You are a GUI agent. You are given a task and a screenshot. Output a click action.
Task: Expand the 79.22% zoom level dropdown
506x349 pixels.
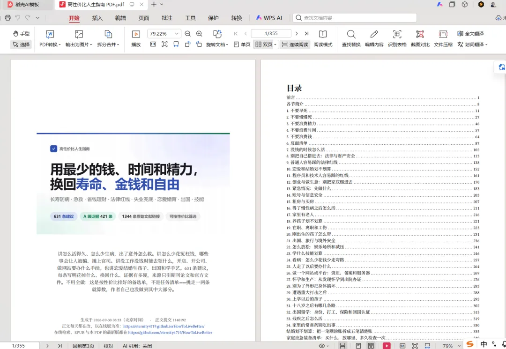[x=177, y=34]
